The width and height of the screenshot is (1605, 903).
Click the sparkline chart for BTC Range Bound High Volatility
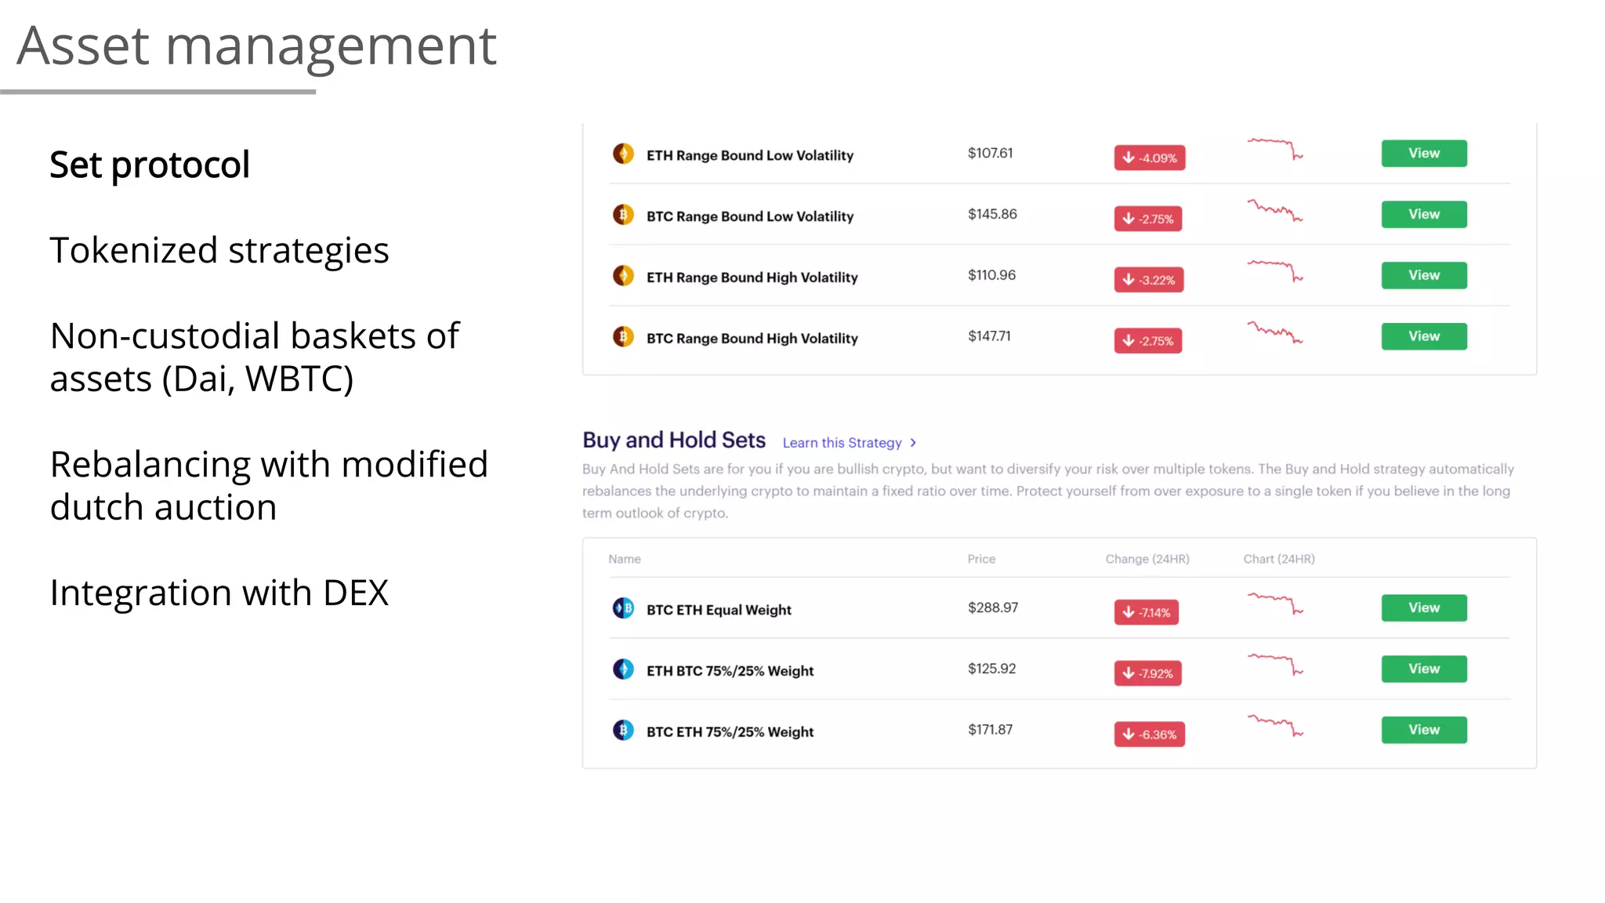1275,333
